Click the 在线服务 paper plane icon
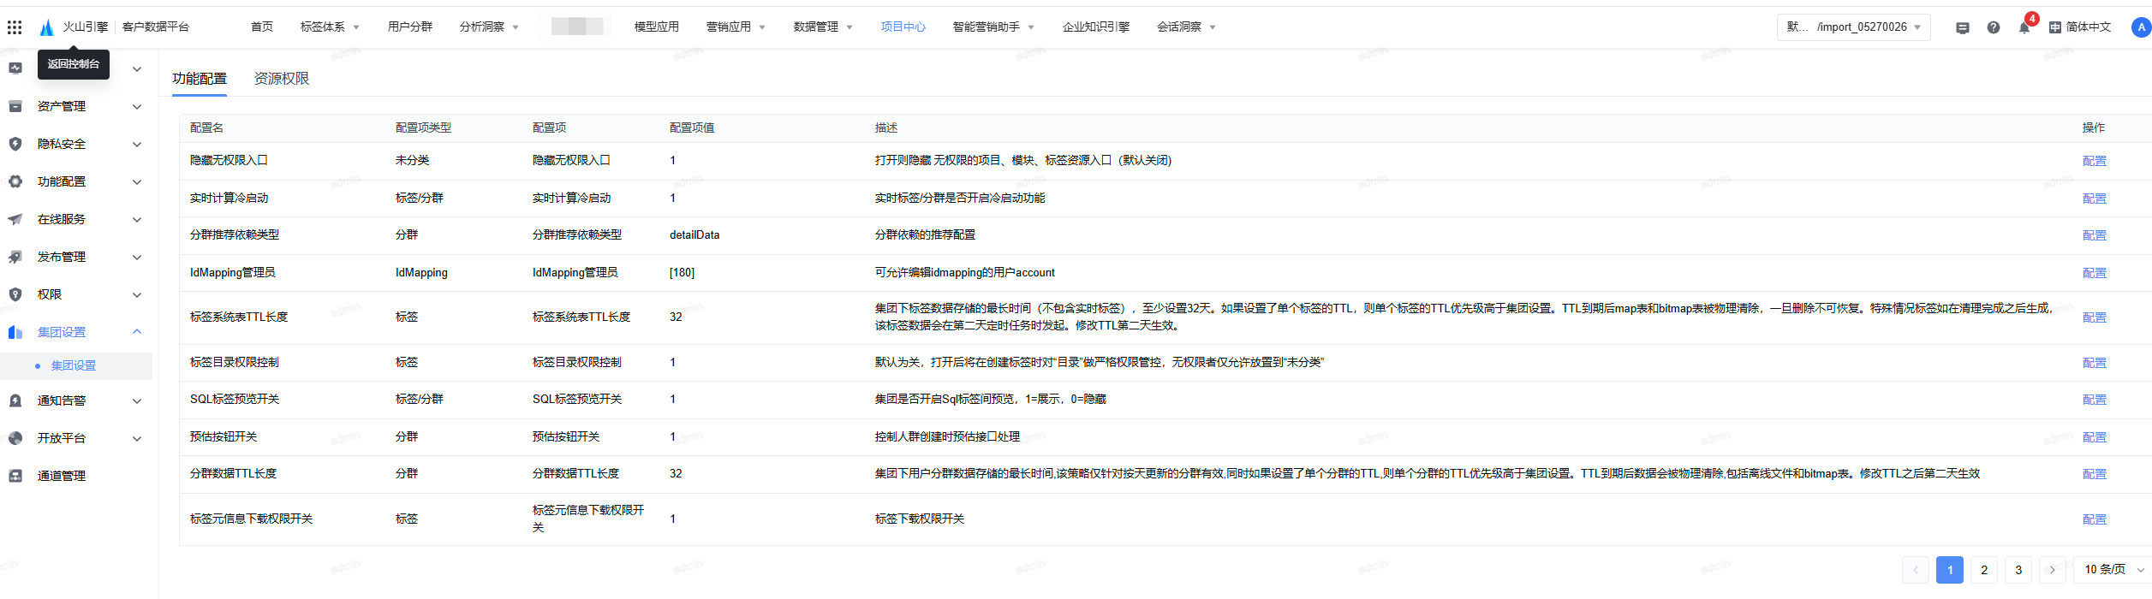The height and width of the screenshot is (599, 2152). point(15,219)
